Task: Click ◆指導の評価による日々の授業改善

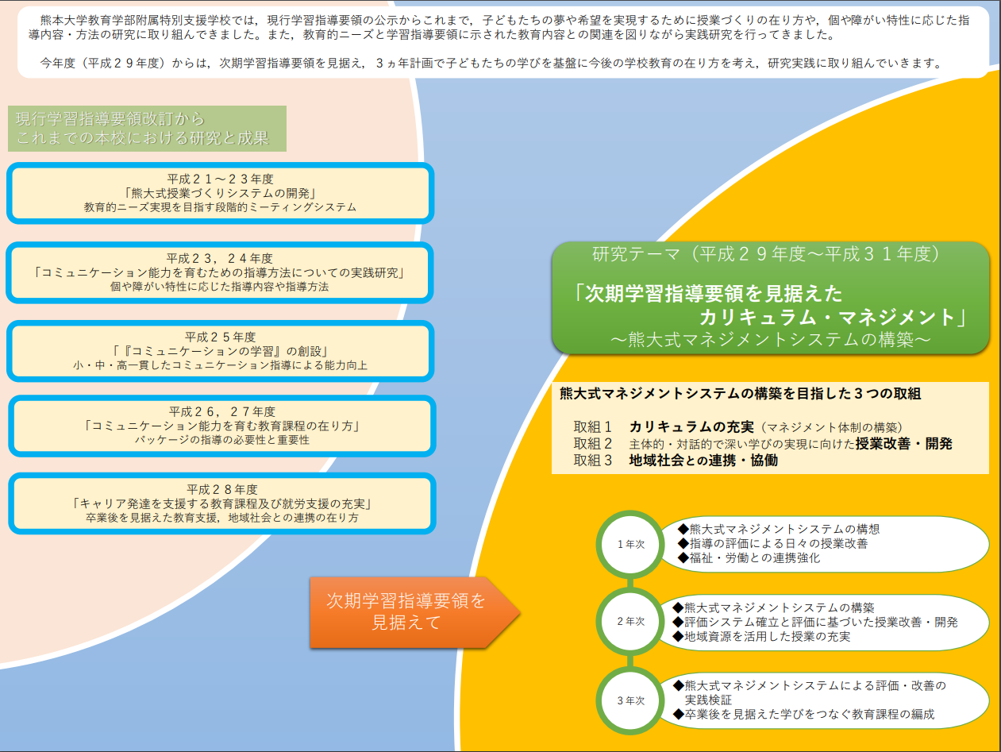Action: pos(772,544)
